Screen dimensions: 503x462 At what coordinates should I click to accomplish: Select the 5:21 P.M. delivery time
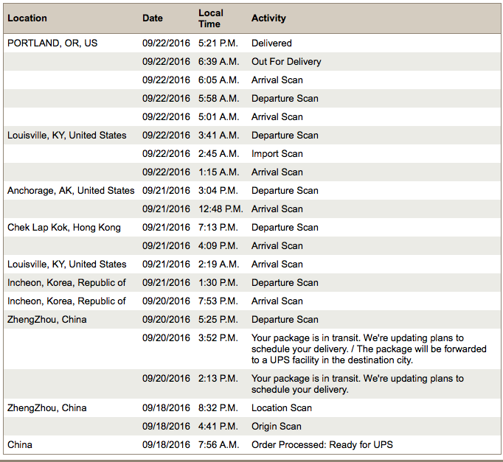click(218, 43)
